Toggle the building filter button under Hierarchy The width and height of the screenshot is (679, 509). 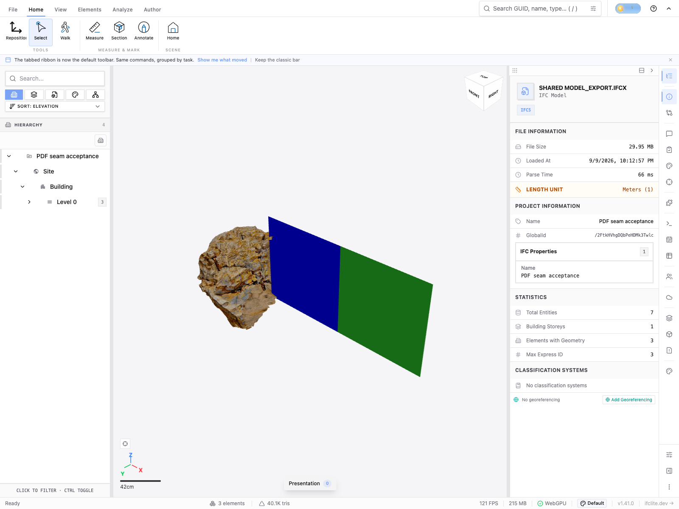pyautogui.click(x=101, y=140)
